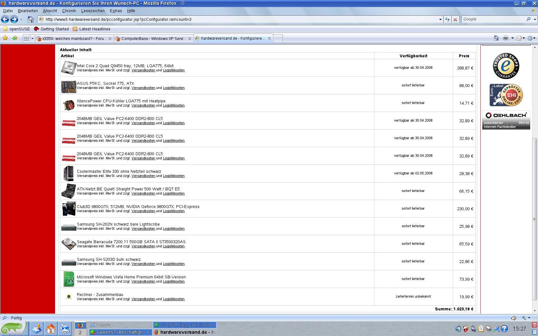Screen dimensions: 538x336
Task: Click the zoom magnifier in the status bar
Action: click(x=524, y=318)
